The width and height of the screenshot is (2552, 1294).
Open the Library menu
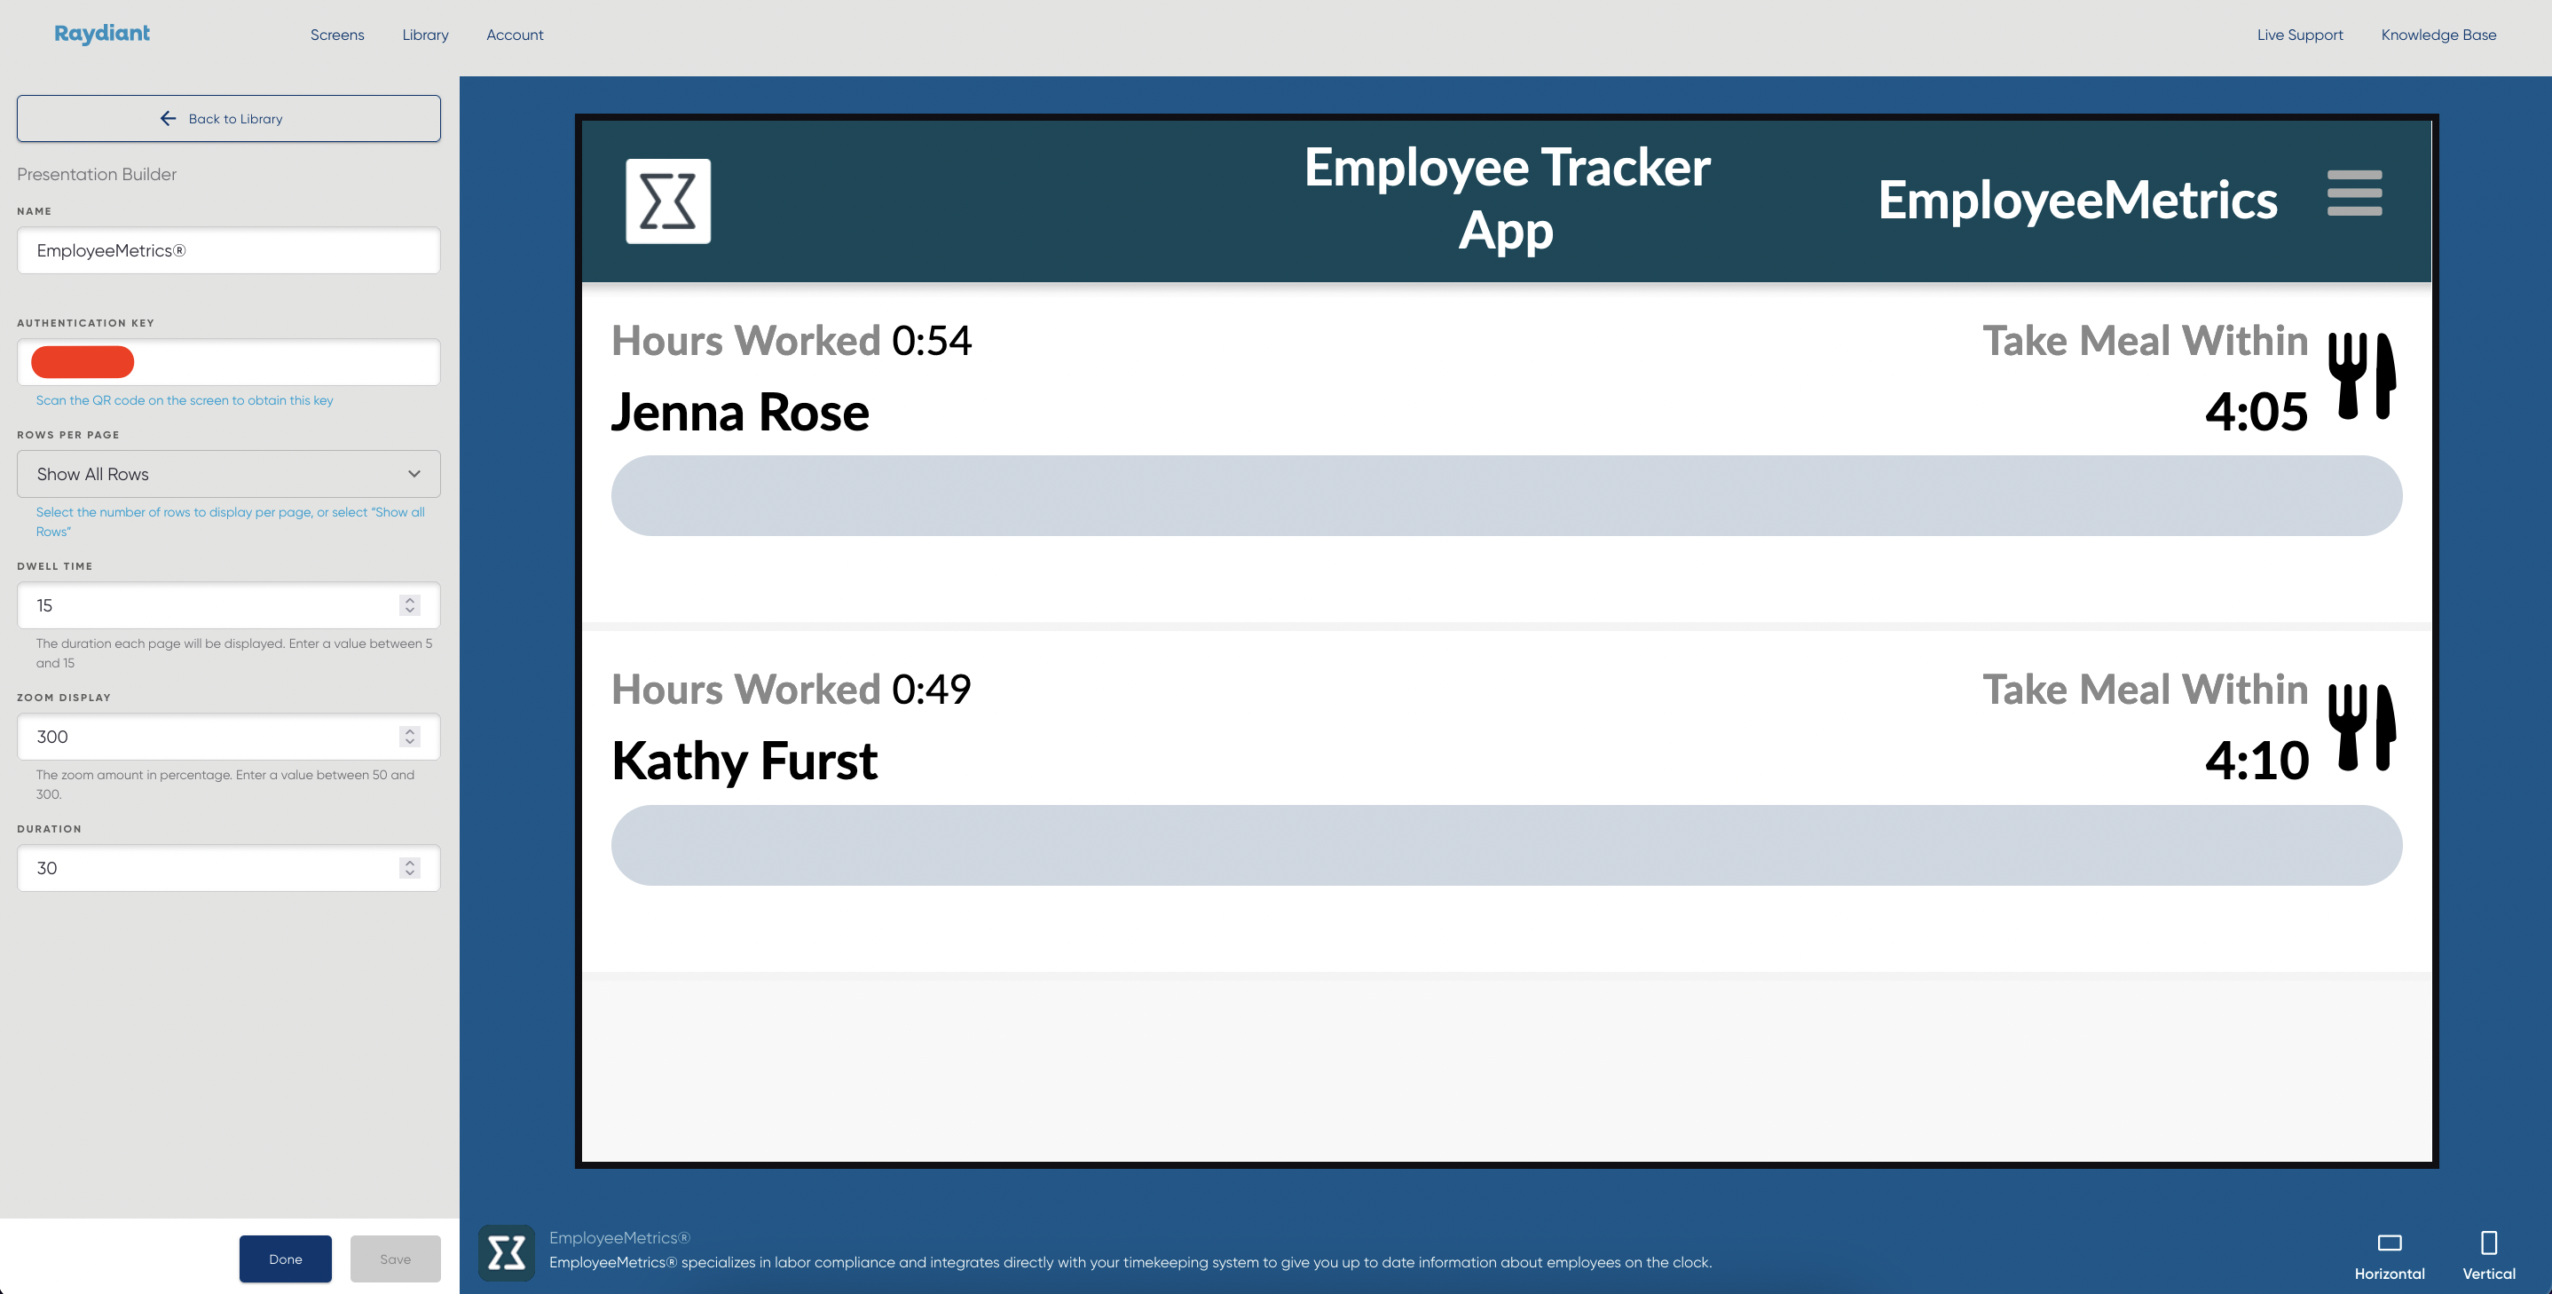425,35
